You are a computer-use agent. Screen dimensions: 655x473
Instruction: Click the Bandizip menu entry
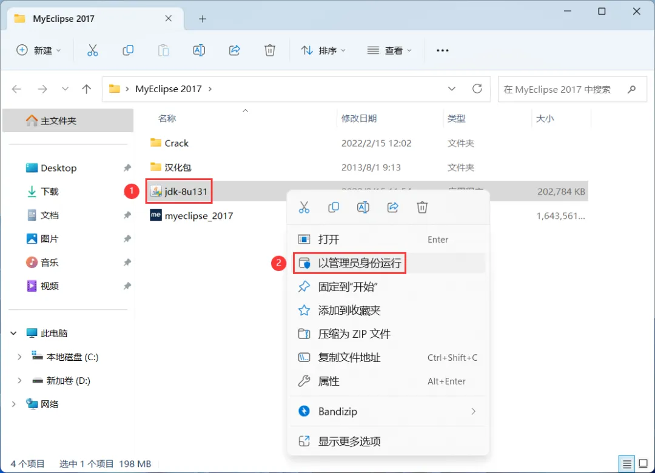point(388,412)
